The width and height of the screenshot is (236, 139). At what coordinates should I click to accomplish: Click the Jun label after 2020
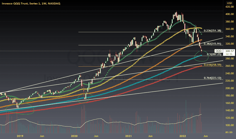click(96, 136)
